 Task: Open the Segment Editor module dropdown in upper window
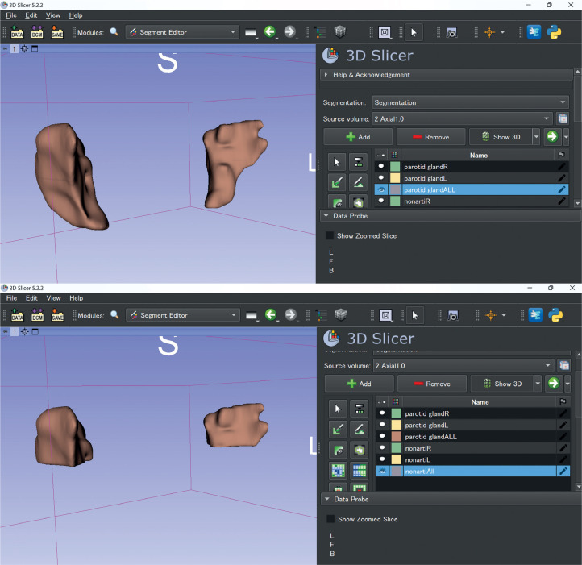point(182,32)
